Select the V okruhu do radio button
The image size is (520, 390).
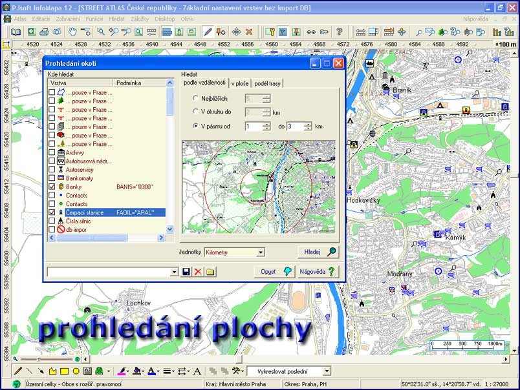195,112
